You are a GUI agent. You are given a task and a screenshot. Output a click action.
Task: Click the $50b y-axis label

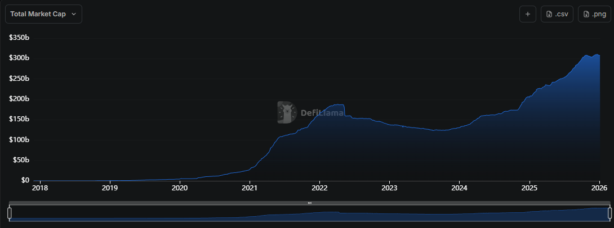[x=21, y=160]
